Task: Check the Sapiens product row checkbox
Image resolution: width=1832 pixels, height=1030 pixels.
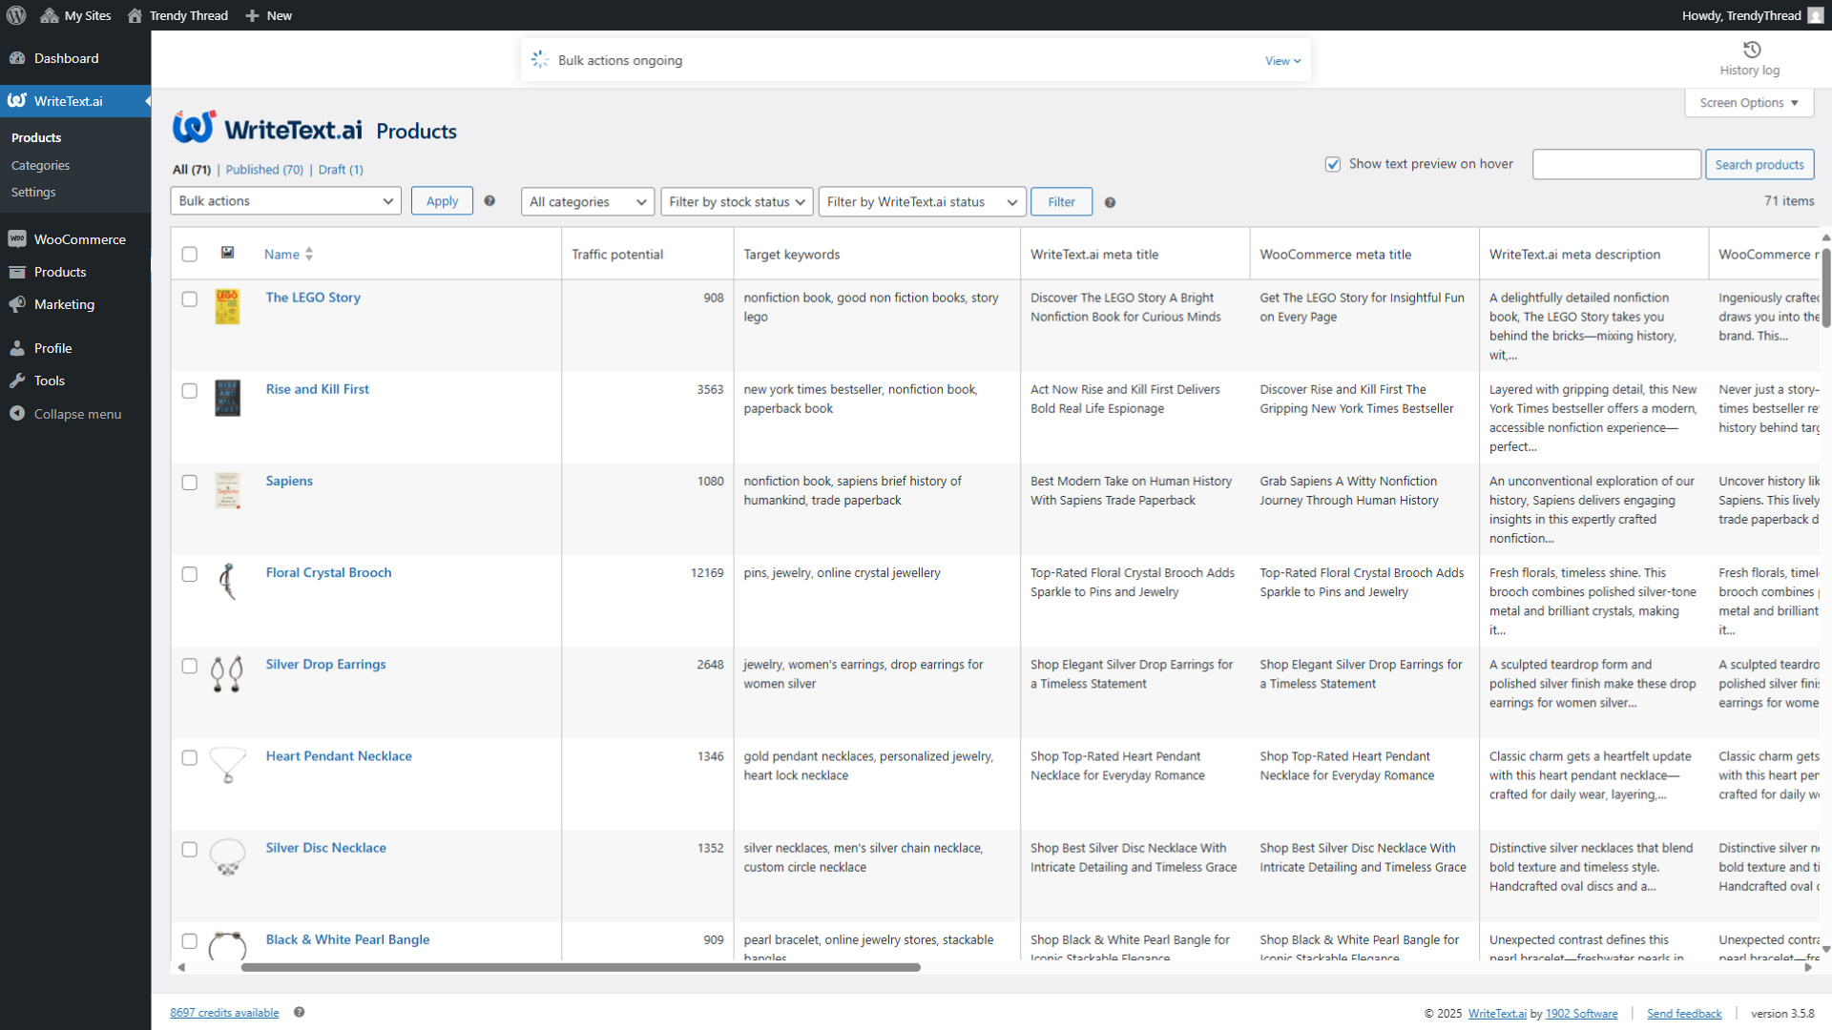Action: coord(189,483)
